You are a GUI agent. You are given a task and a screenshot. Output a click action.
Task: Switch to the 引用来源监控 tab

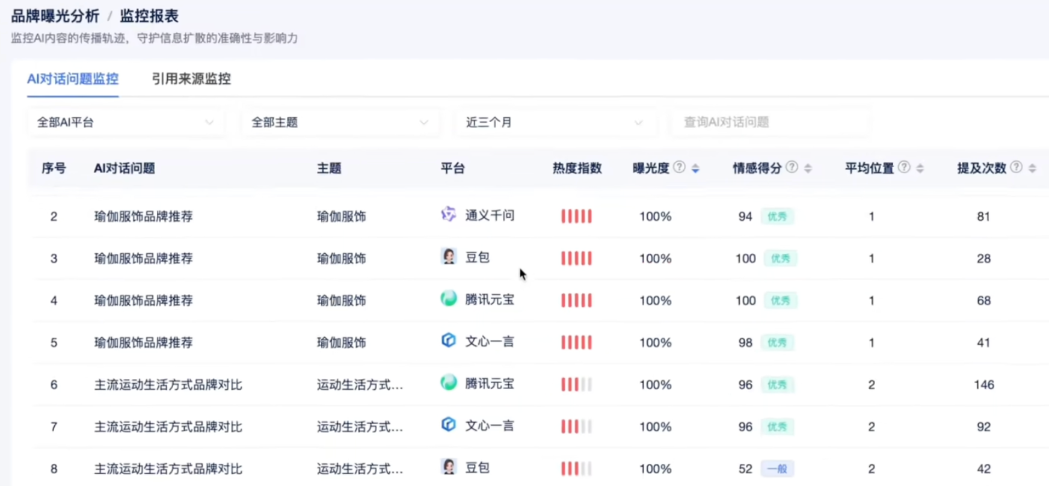191,79
